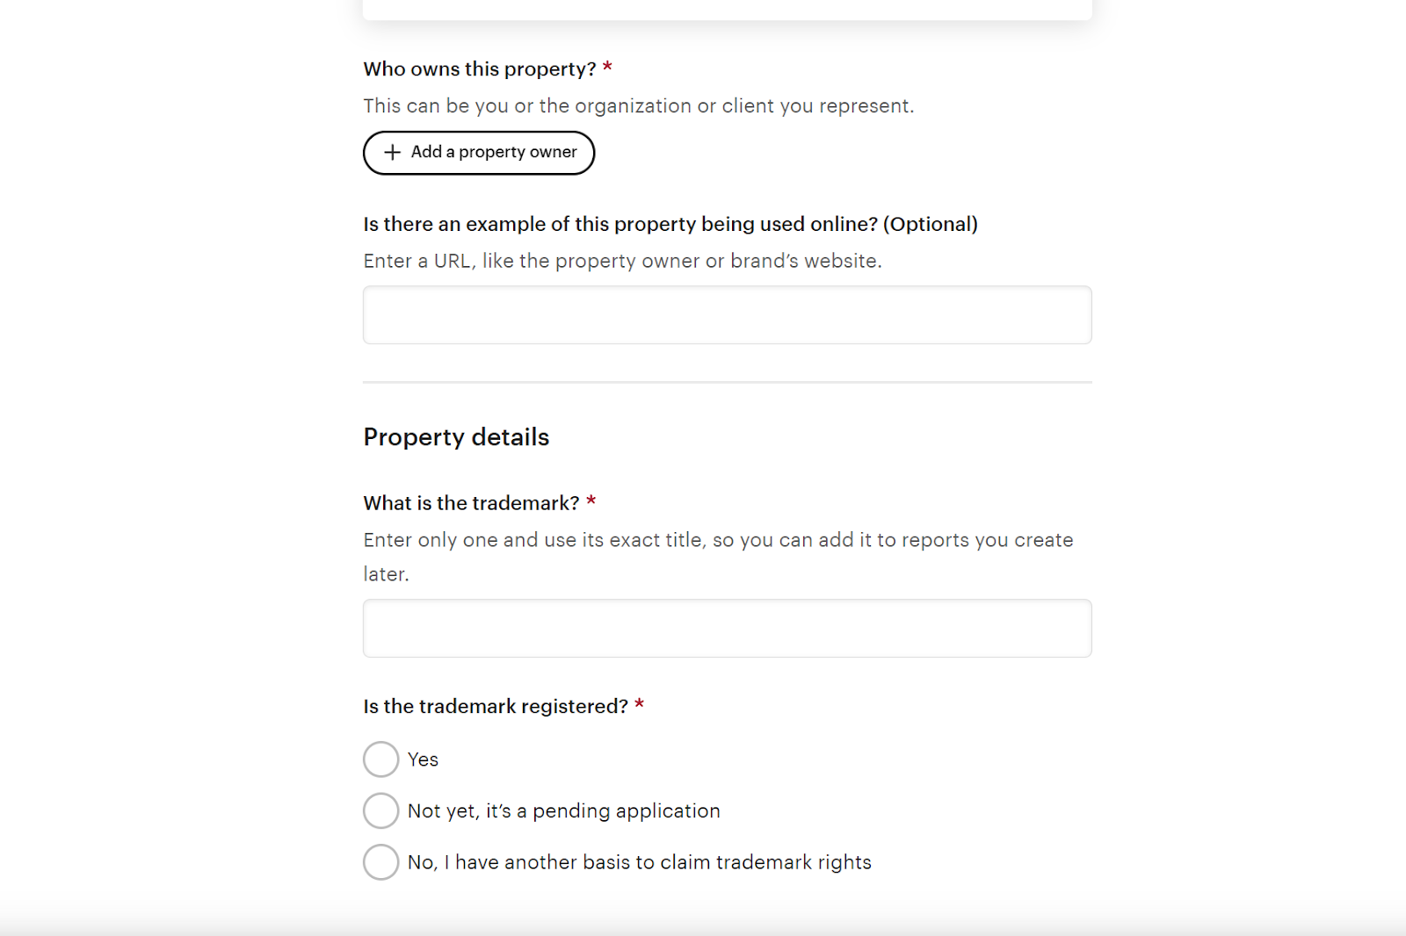Focus the trademark name input field

pos(728,628)
